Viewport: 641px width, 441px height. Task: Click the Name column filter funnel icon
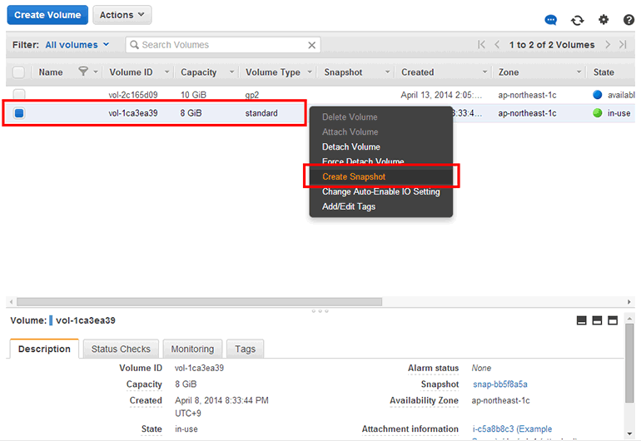(83, 72)
